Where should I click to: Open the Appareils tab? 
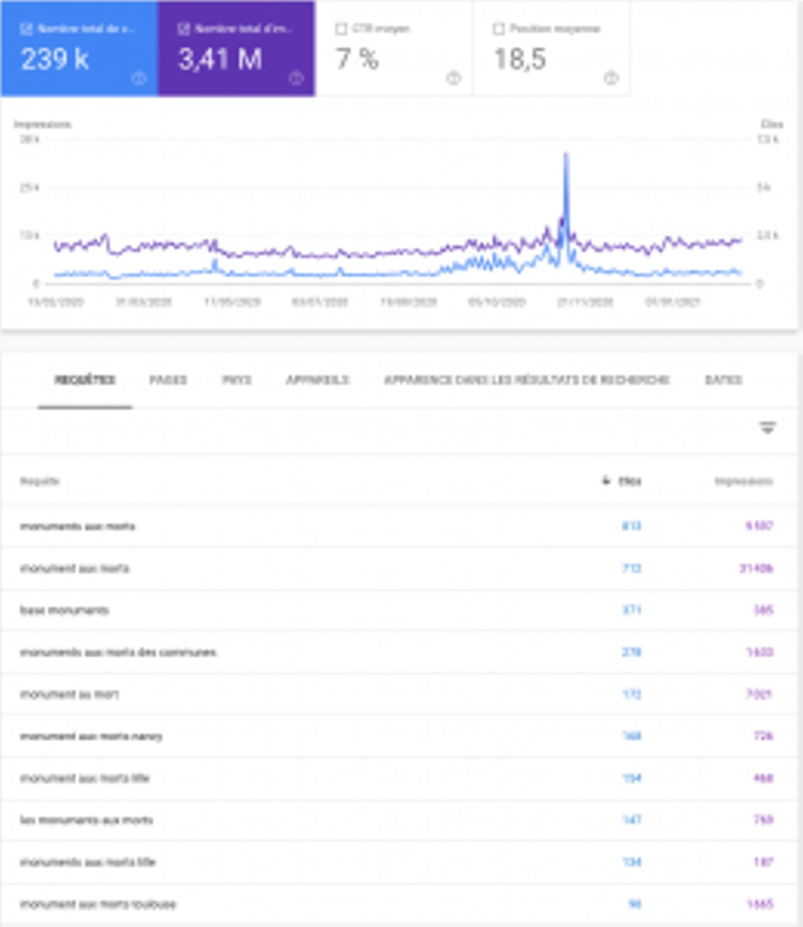pos(317,380)
